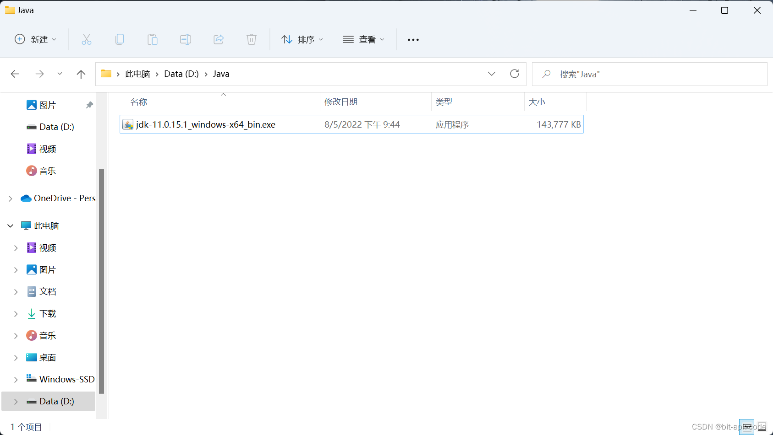The image size is (773, 435).
Task: Select the jdk-11.0.15.1 installer file
Action: point(205,124)
